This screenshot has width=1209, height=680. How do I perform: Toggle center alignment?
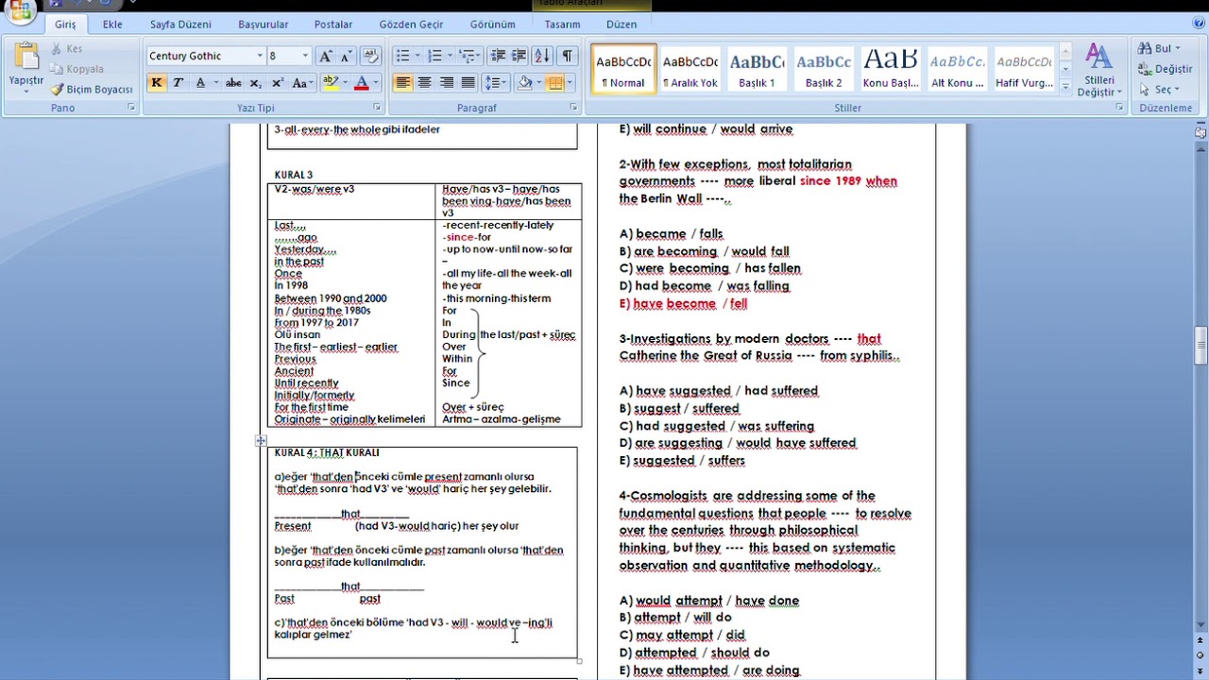pyautogui.click(x=425, y=83)
